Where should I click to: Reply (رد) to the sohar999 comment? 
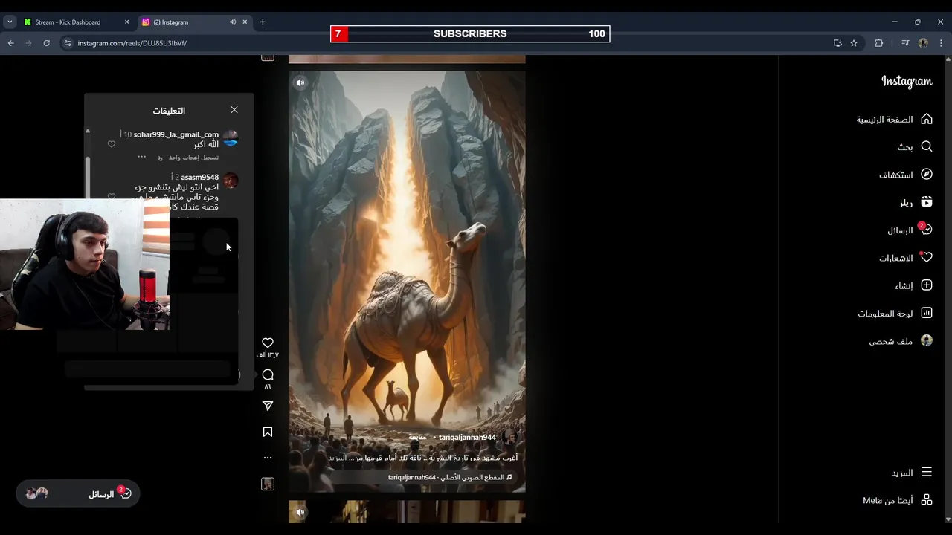pyautogui.click(x=159, y=158)
